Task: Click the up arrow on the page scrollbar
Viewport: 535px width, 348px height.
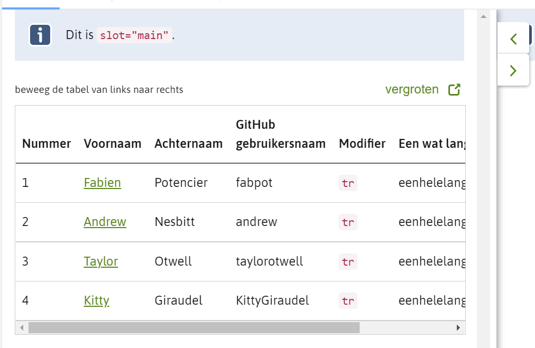Action: pyautogui.click(x=484, y=16)
